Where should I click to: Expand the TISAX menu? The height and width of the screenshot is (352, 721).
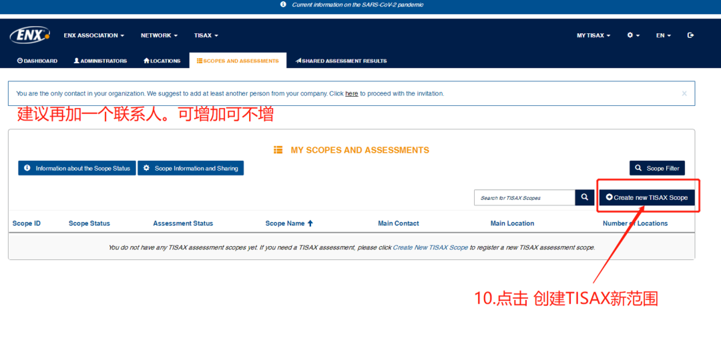tap(206, 35)
